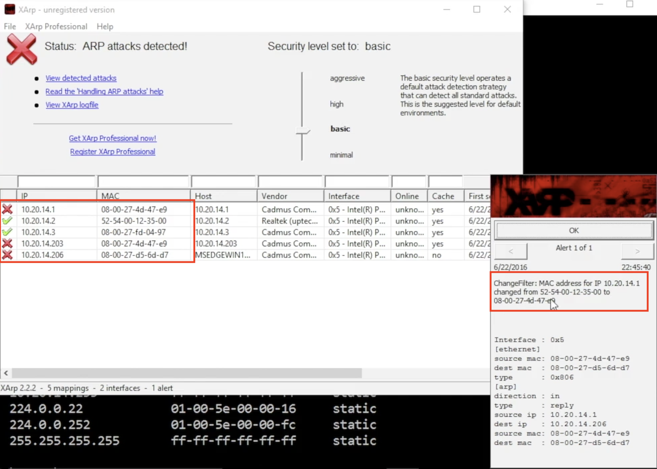Image resolution: width=657 pixels, height=469 pixels.
Task: Click the red X icon for 10.20.14.206
Action: point(7,255)
